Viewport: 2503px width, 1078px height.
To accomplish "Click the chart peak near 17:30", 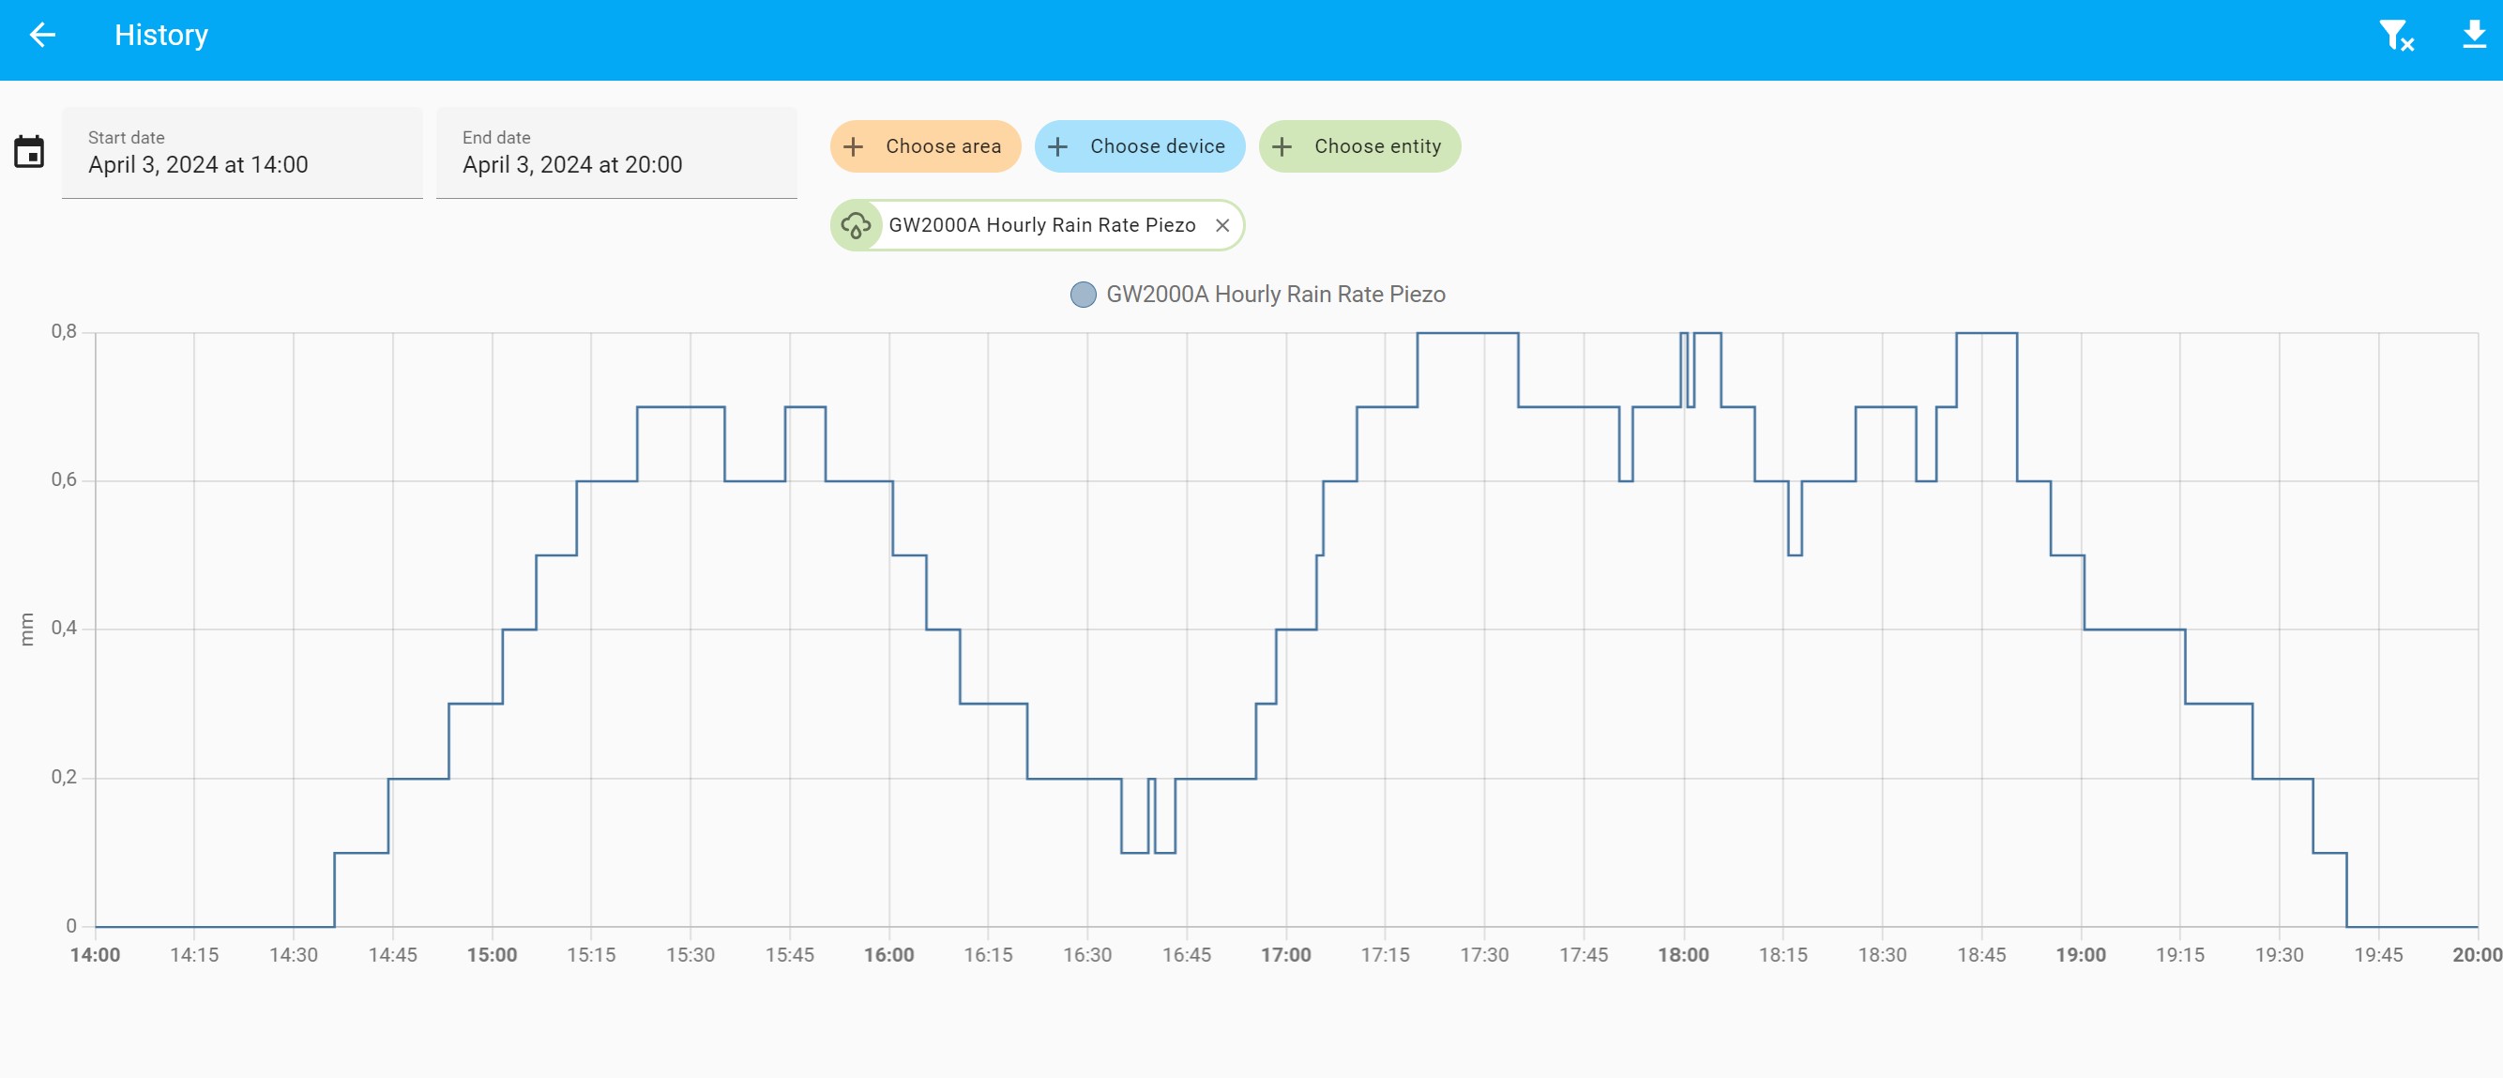I will [1467, 334].
